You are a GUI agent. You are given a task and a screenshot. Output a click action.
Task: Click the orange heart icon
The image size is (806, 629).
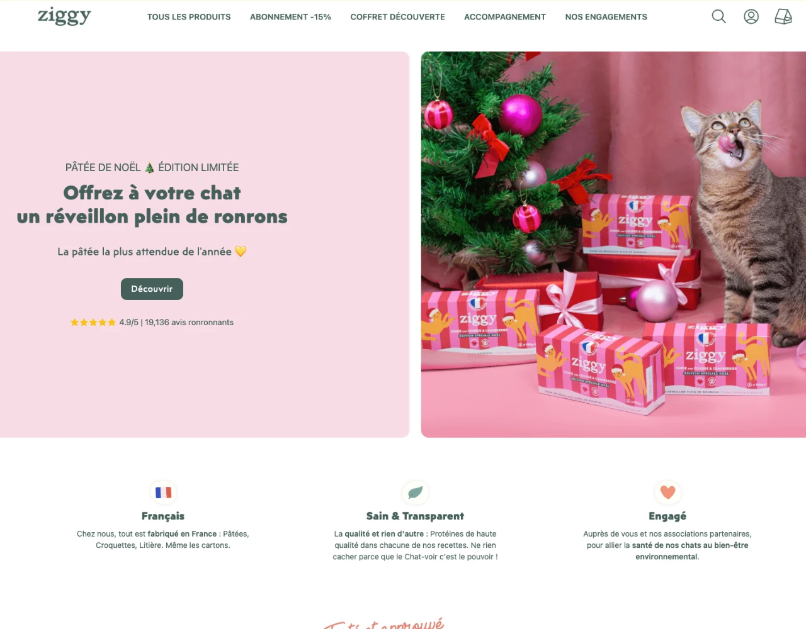(x=667, y=493)
